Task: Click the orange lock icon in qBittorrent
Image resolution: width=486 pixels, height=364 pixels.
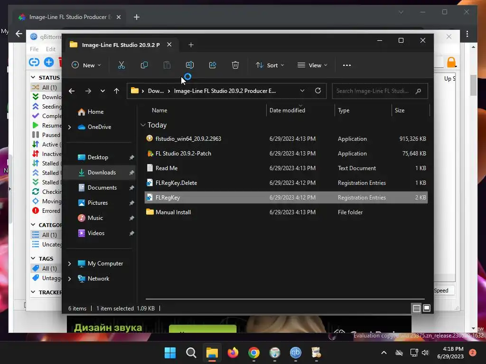Action: tap(451, 62)
